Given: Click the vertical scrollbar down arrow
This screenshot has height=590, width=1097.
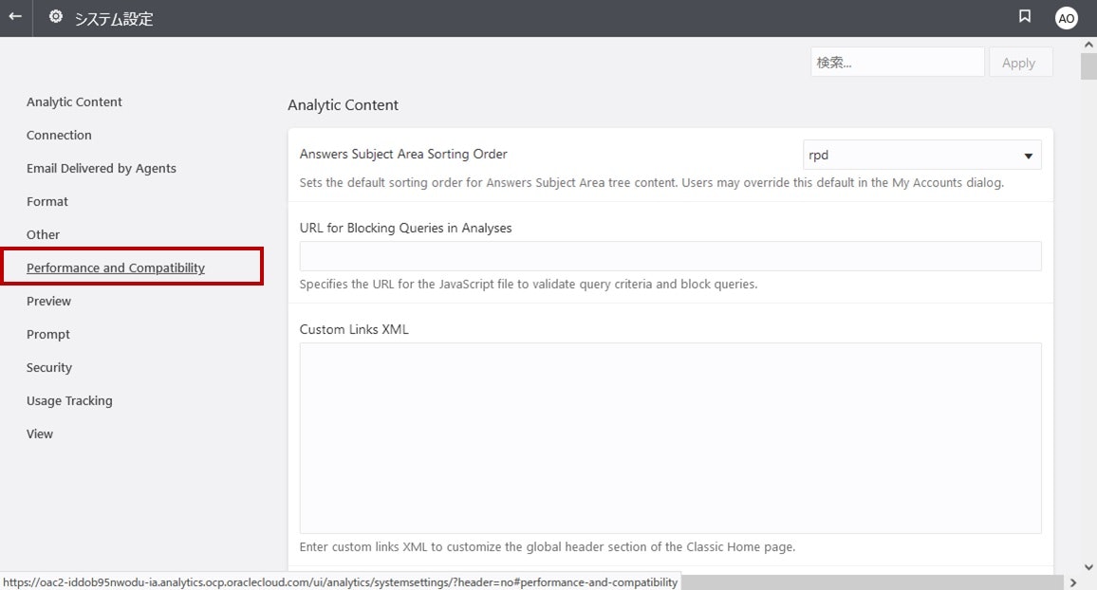Looking at the screenshot, I should click(1088, 567).
